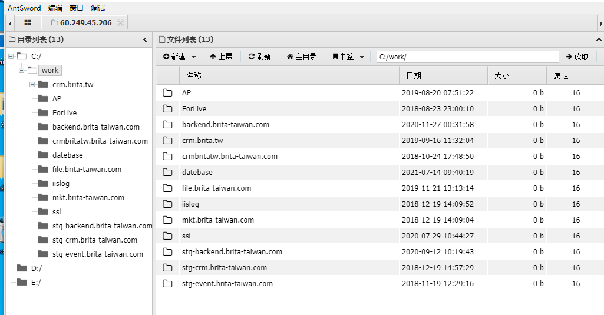Click file.brita-taiwan.com row folder icon in file list
Viewport: 604px width, 315px height.
167,188
